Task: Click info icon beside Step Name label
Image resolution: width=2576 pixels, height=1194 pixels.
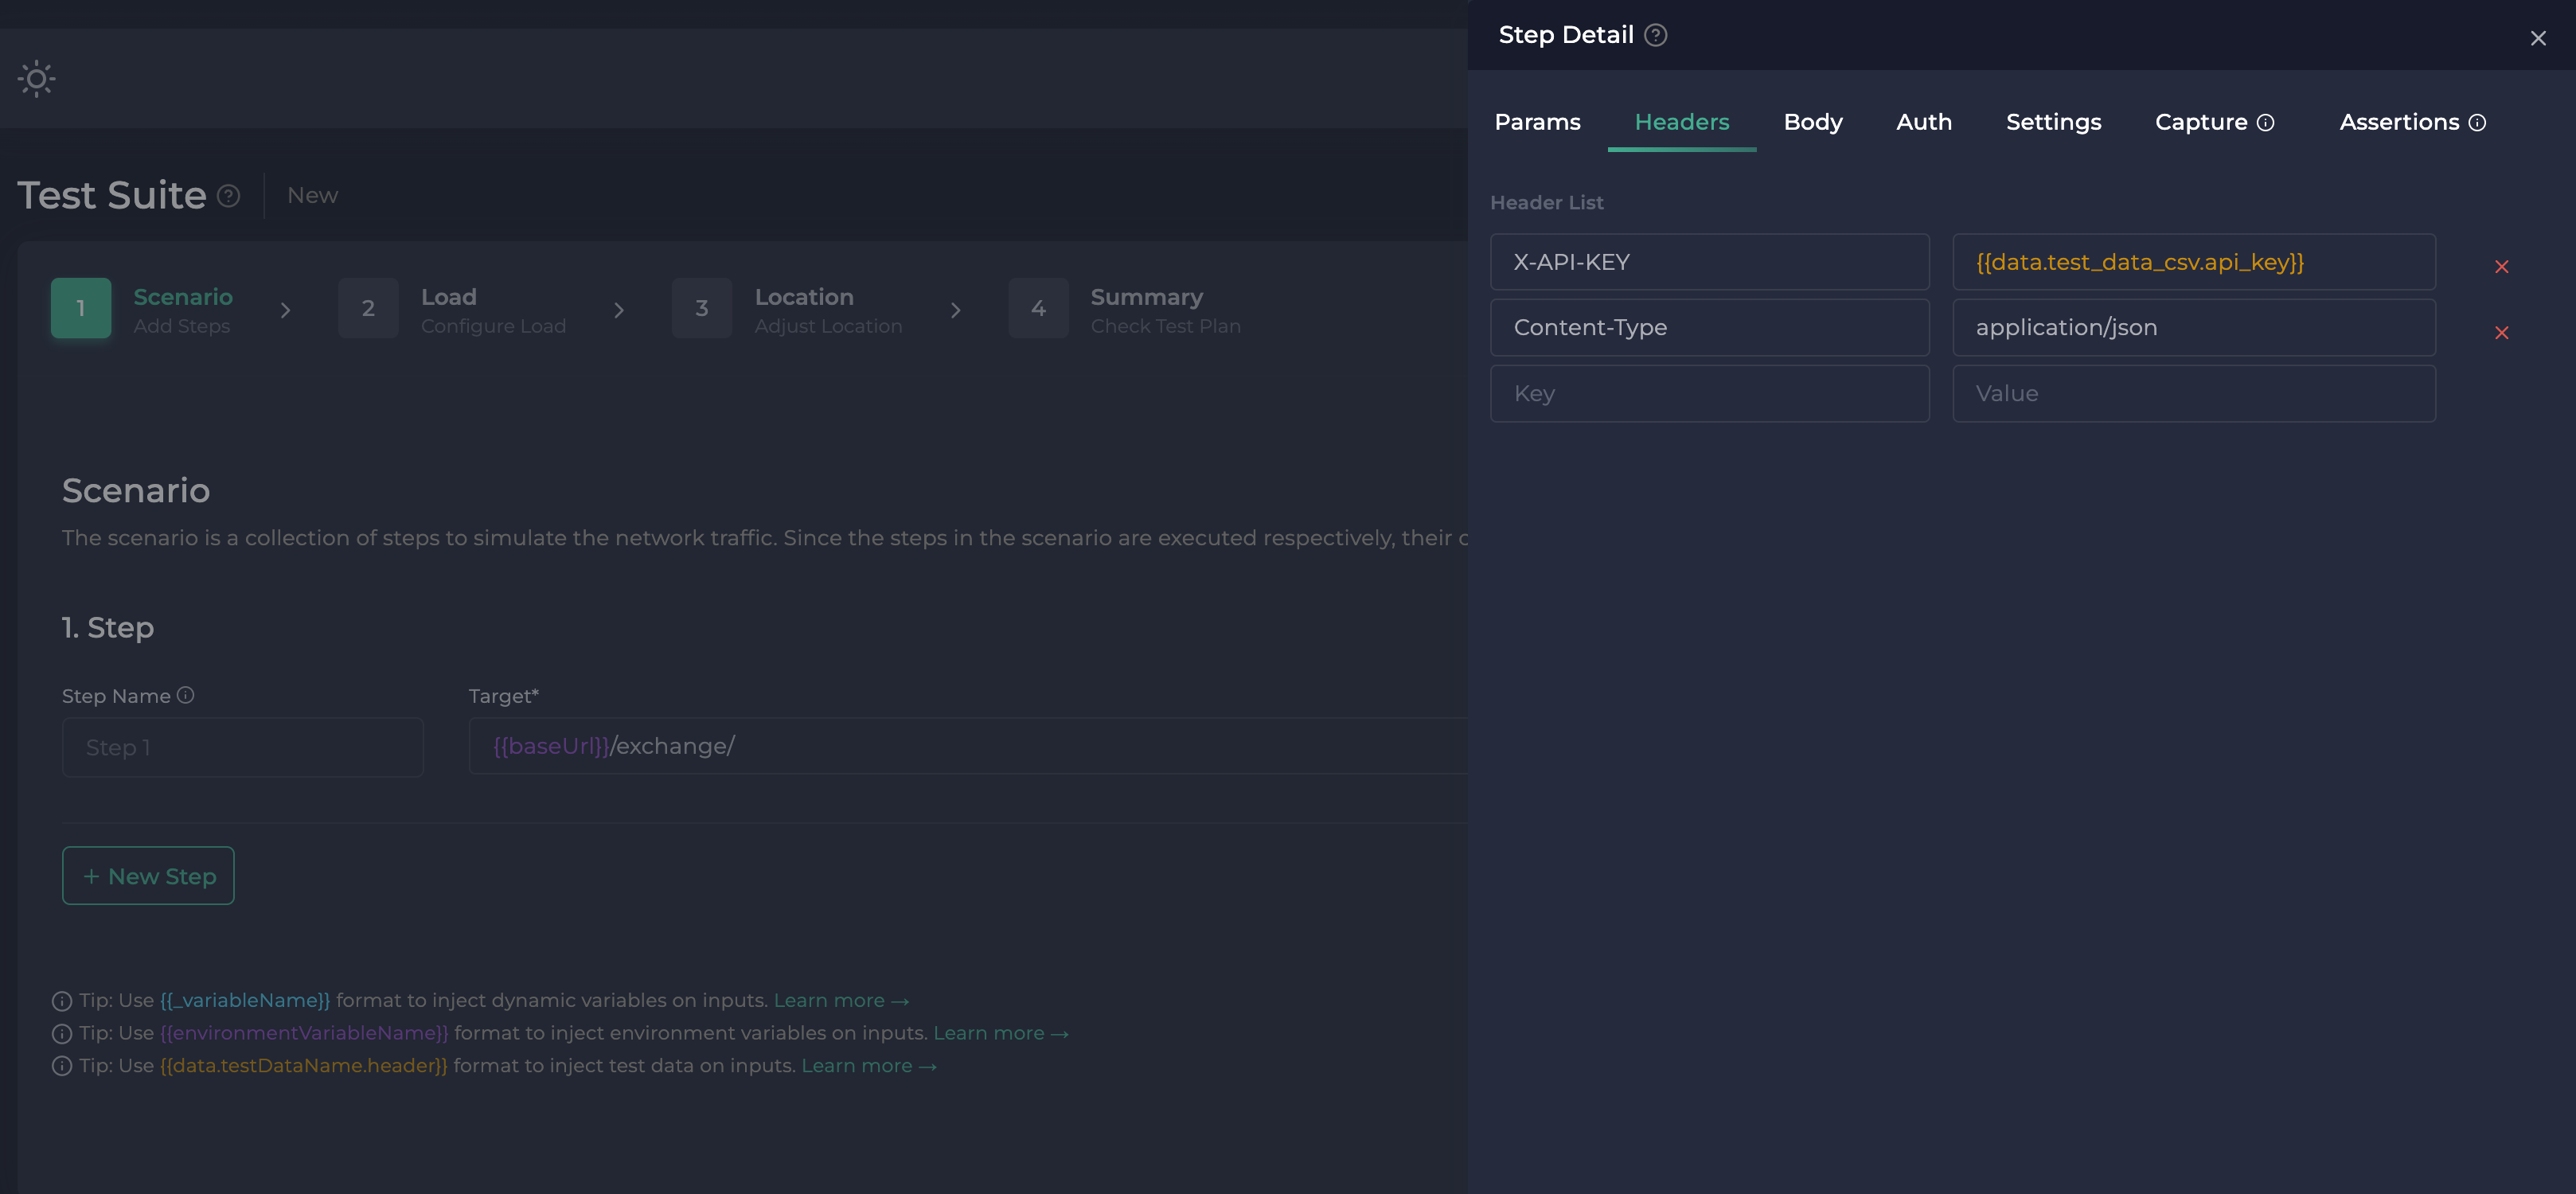Action: click(186, 695)
